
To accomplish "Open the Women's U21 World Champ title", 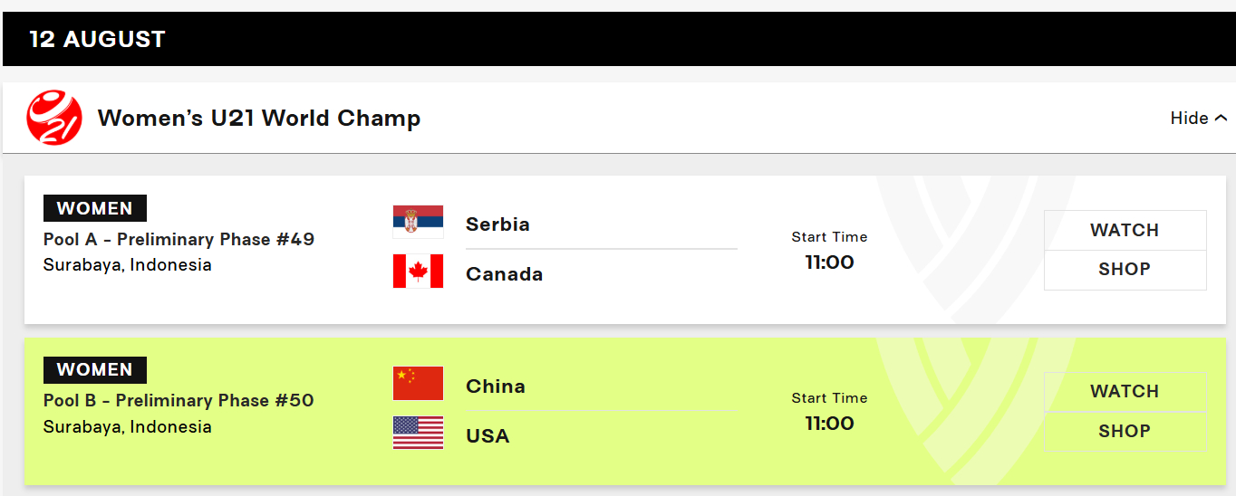I will [259, 119].
